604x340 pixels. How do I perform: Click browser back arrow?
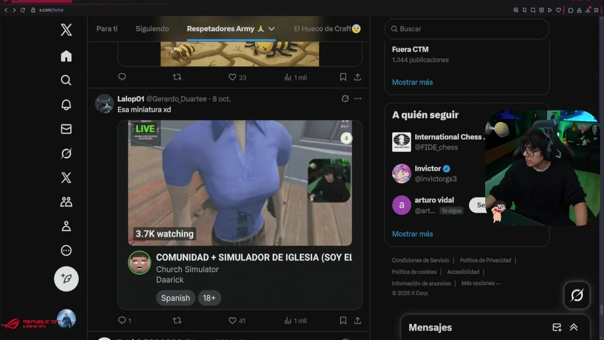[x=6, y=10]
